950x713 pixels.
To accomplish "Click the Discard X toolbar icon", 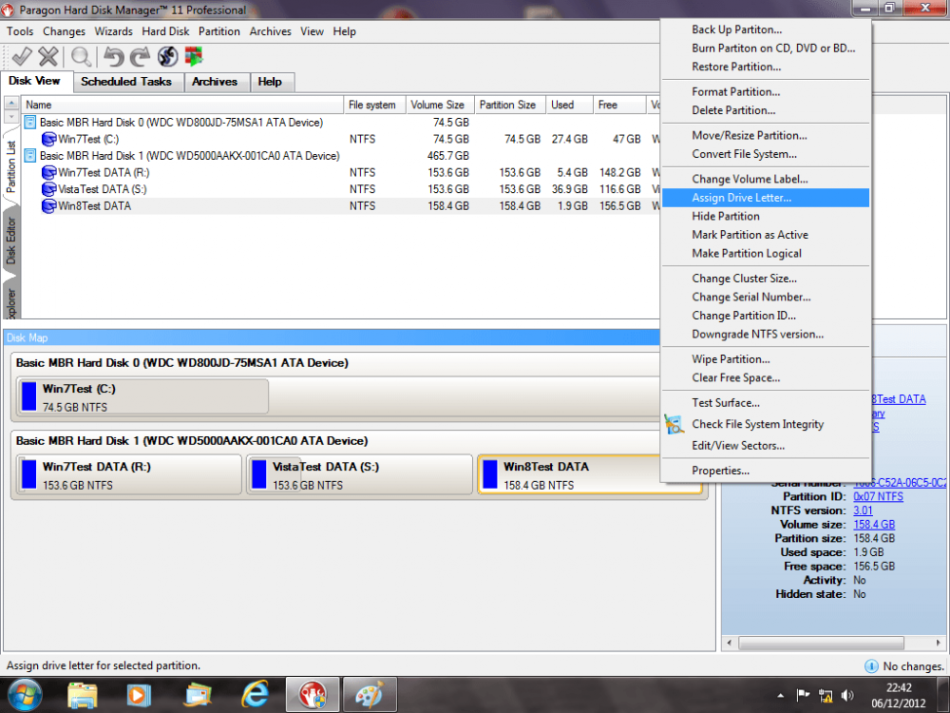I will coord(48,56).
